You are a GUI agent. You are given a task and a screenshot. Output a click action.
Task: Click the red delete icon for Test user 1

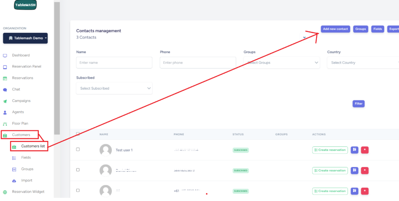(x=364, y=150)
